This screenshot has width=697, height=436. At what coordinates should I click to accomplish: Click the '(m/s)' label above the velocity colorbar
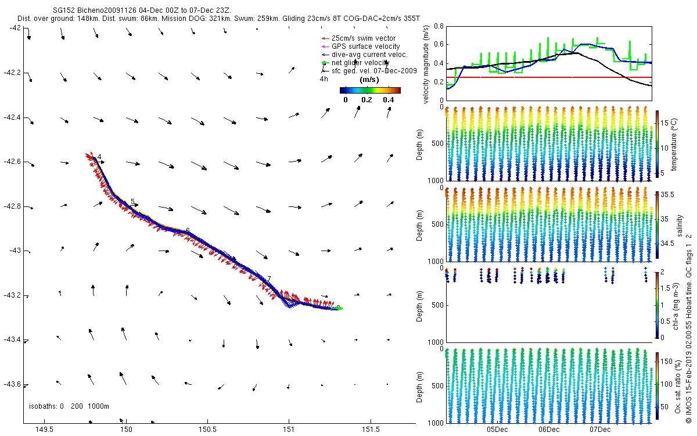[x=370, y=80]
